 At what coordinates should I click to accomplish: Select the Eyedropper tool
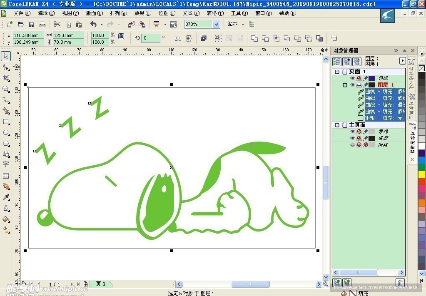point(6,197)
